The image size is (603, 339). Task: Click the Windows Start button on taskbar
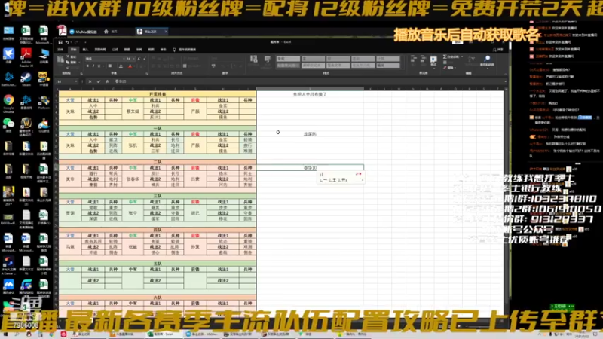5,334
